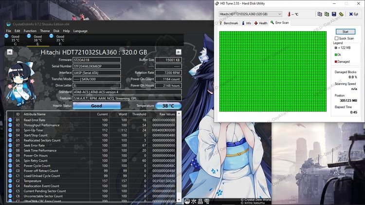The image size is (365, 205).
Task: Click the SMART table scroll up arrow
Action: 179,113
